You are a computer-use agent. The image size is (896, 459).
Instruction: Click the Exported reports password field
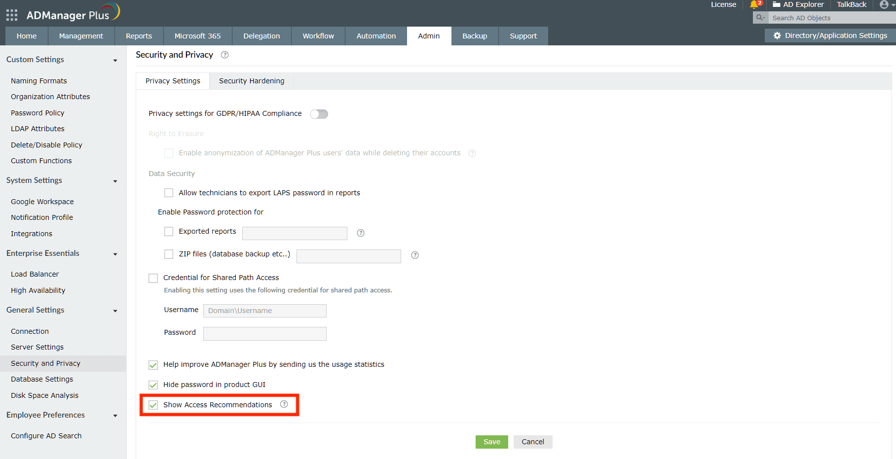tap(295, 233)
